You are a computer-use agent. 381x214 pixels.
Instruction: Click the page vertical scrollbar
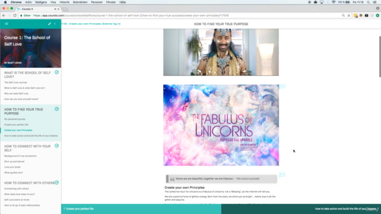click(380, 56)
